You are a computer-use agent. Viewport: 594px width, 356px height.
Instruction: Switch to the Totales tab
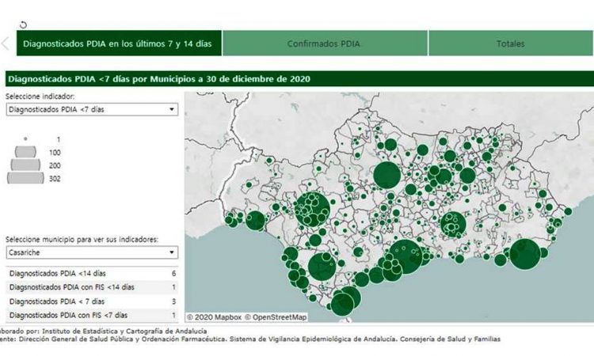pyautogui.click(x=510, y=44)
